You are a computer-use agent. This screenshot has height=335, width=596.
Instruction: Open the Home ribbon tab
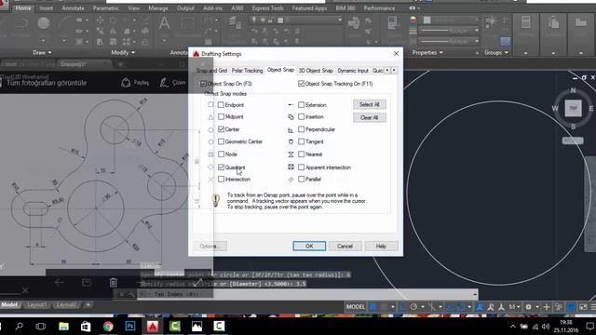click(x=23, y=8)
